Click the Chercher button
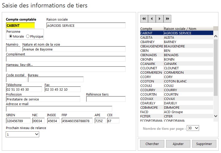The width and height of the screenshot is (221, 153). [x=152, y=144]
